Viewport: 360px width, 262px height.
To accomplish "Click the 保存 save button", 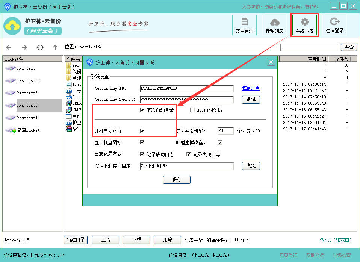I will pyautogui.click(x=177, y=180).
